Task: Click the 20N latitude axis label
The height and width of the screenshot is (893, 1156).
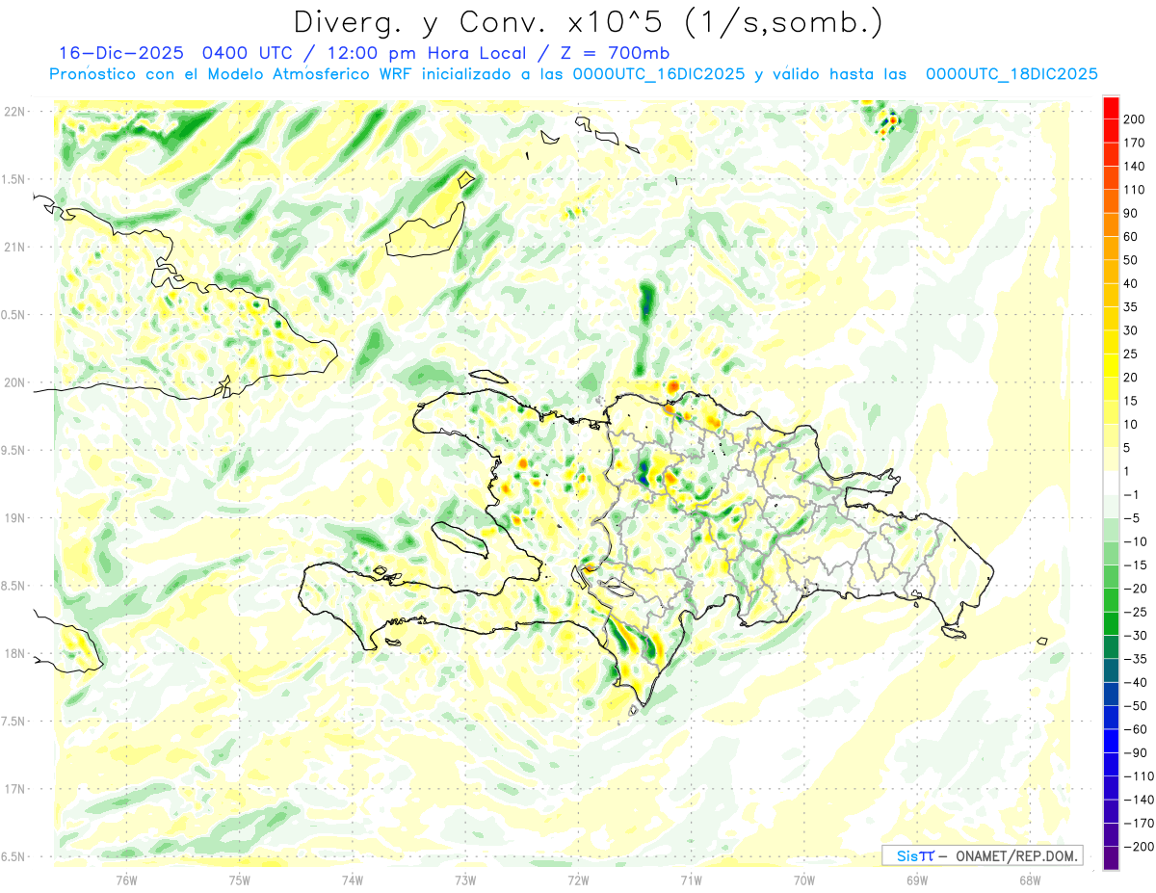Action: (x=13, y=382)
